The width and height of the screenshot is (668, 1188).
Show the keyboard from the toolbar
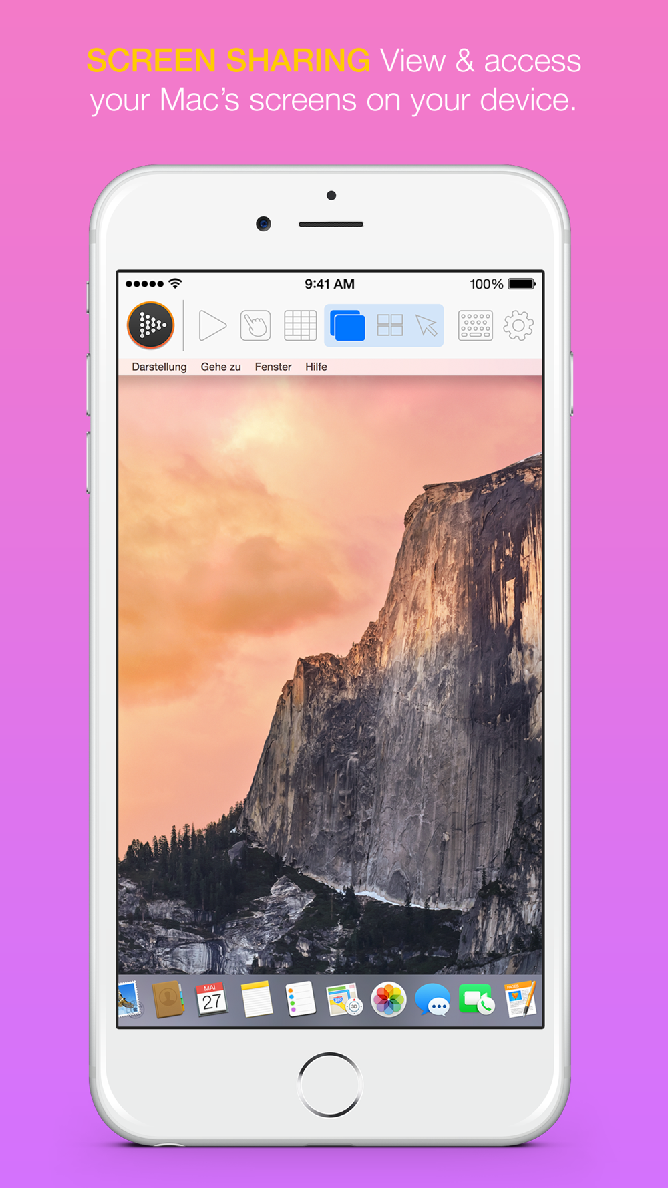(476, 326)
